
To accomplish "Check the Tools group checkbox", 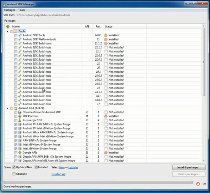I will click(11, 31).
